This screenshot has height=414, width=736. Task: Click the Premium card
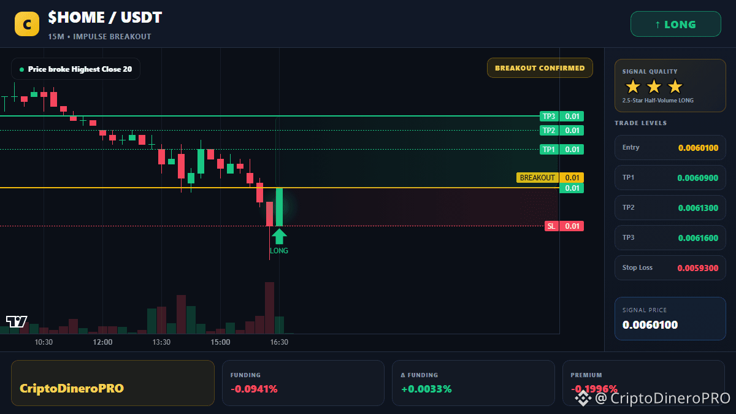(x=643, y=383)
